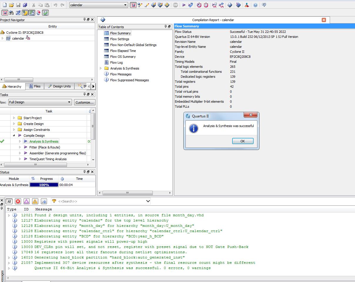The image size is (355, 282).
Task: Open the Programmer tool icon
Action: 238,5
